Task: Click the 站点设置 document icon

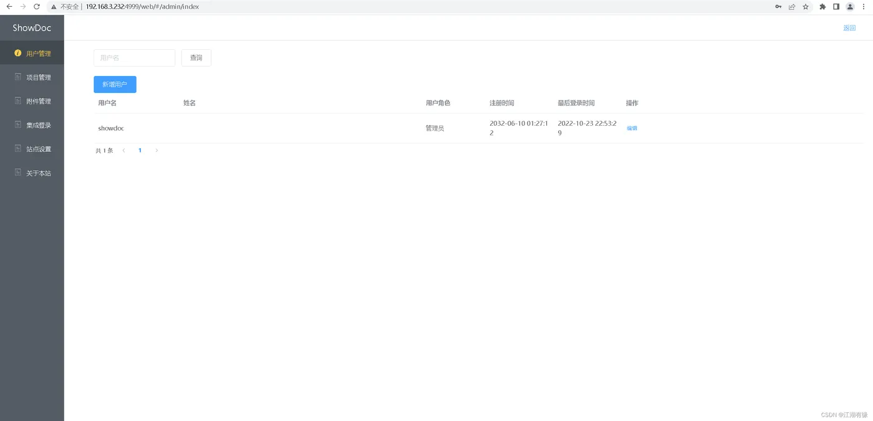Action: tap(17, 149)
